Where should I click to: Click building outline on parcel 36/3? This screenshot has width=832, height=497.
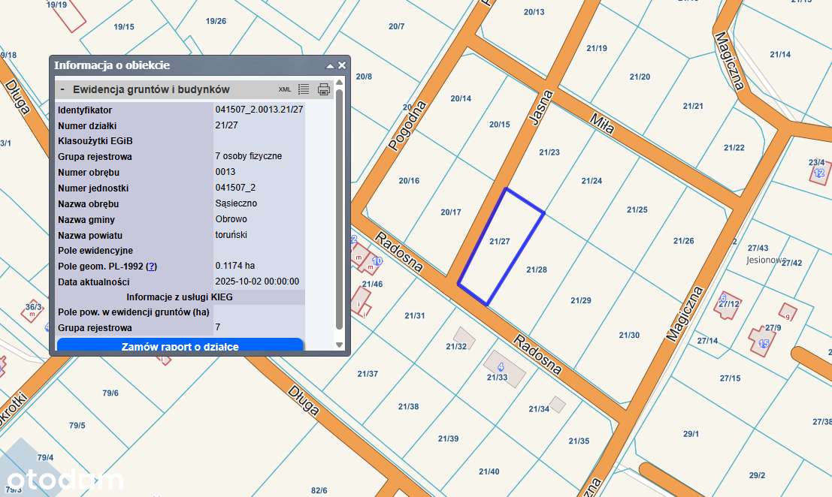(32, 311)
